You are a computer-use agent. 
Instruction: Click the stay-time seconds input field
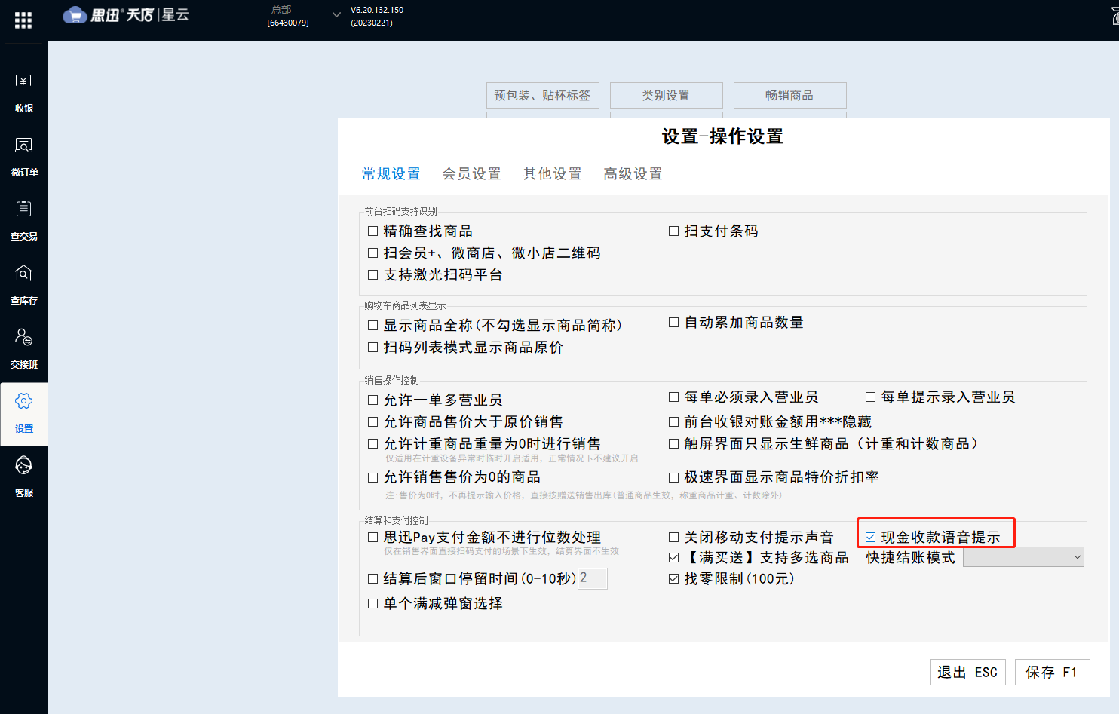tap(592, 578)
